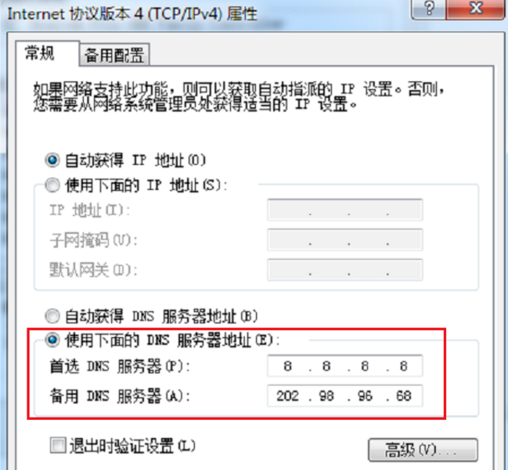
Task: Click the help question mark button
Action: (x=429, y=8)
